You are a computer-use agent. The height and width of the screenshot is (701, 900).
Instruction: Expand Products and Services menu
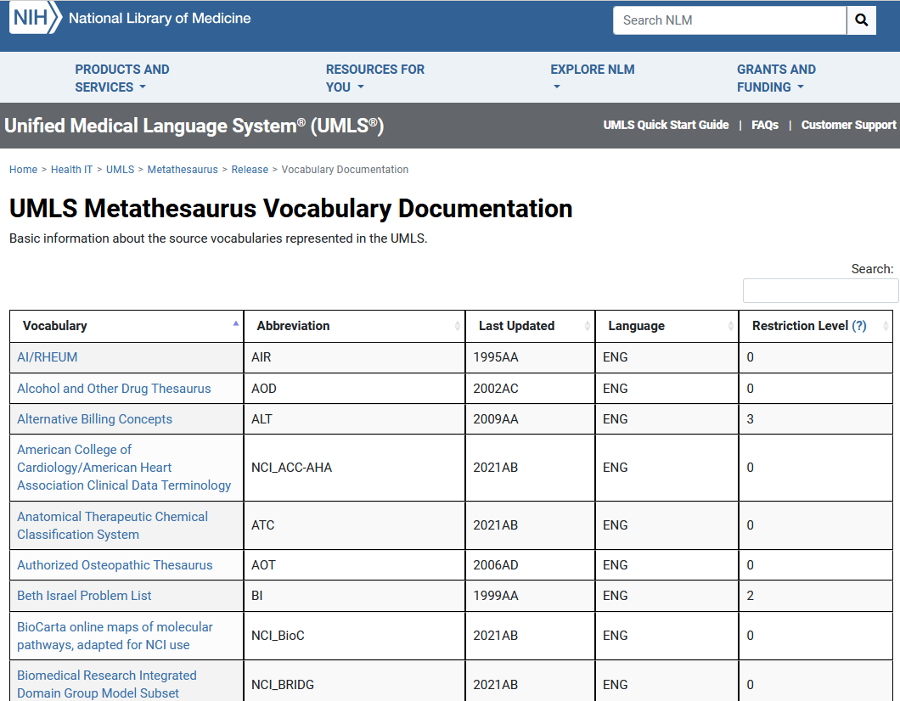[121, 78]
